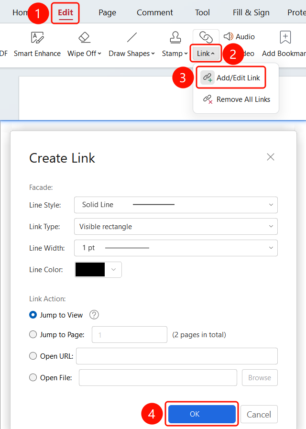
Task: Select the Wipe Off eraser icon
Action: (x=85, y=37)
